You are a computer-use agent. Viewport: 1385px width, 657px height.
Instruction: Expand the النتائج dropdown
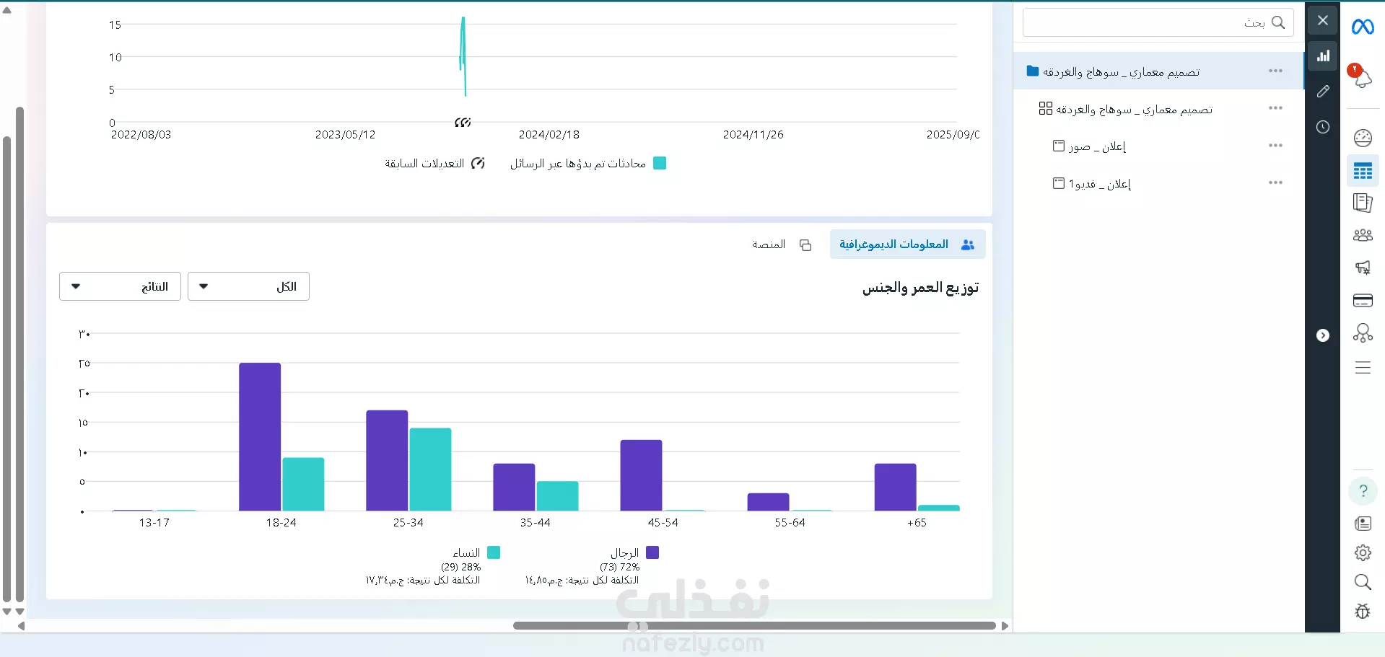(x=120, y=286)
